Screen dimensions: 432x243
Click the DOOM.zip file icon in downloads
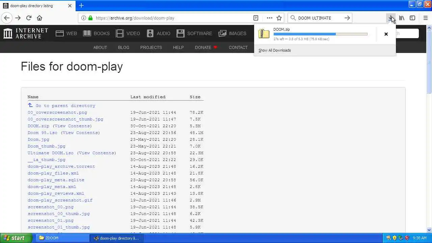click(x=264, y=33)
